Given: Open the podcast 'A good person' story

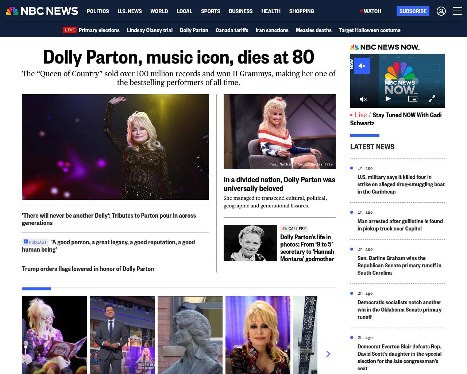Looking at the screenshot, I should tap(108, 246).
